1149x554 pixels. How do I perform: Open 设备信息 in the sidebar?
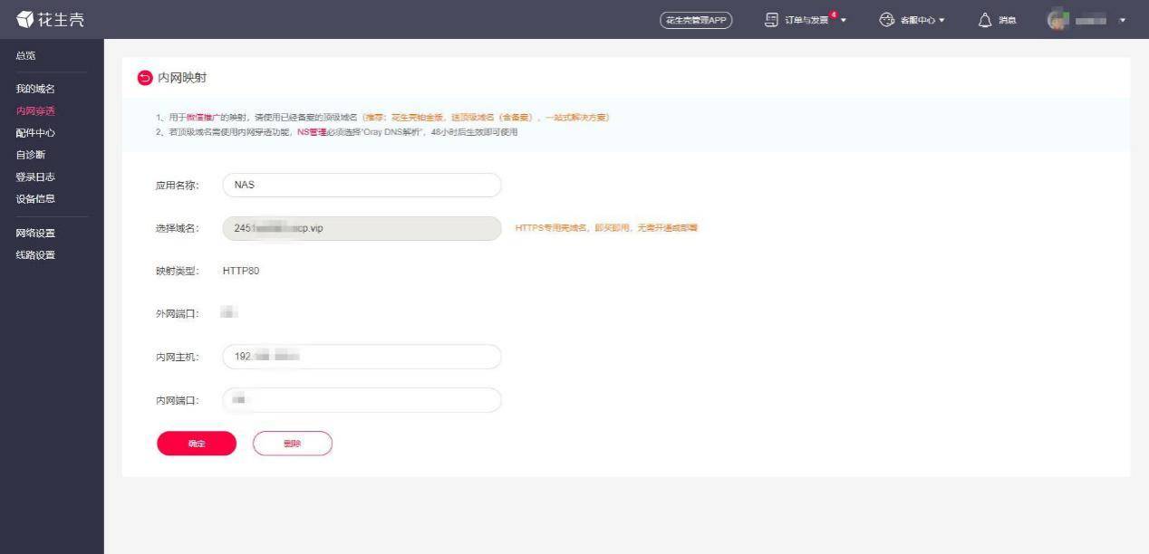pyautogui.click(x=35, y=199)
